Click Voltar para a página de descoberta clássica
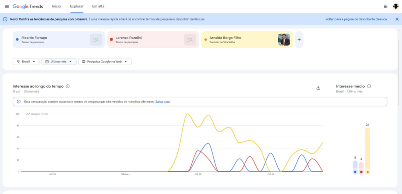 click(356, 19)
